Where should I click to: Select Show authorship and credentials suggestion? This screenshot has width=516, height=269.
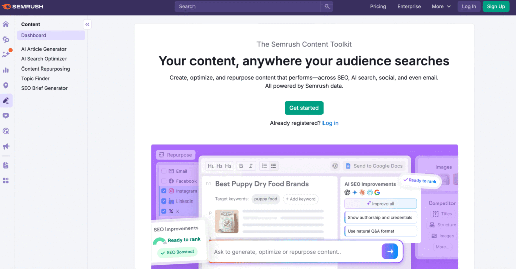click(380, 218)
